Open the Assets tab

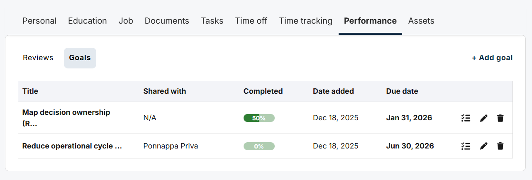coord(421,21)
